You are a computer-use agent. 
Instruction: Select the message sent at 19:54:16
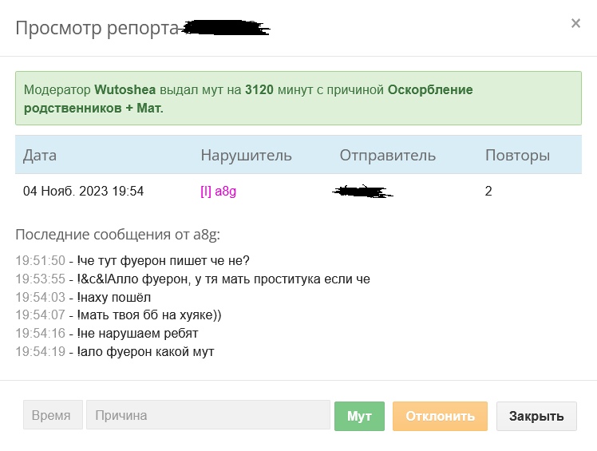[137, 333]
